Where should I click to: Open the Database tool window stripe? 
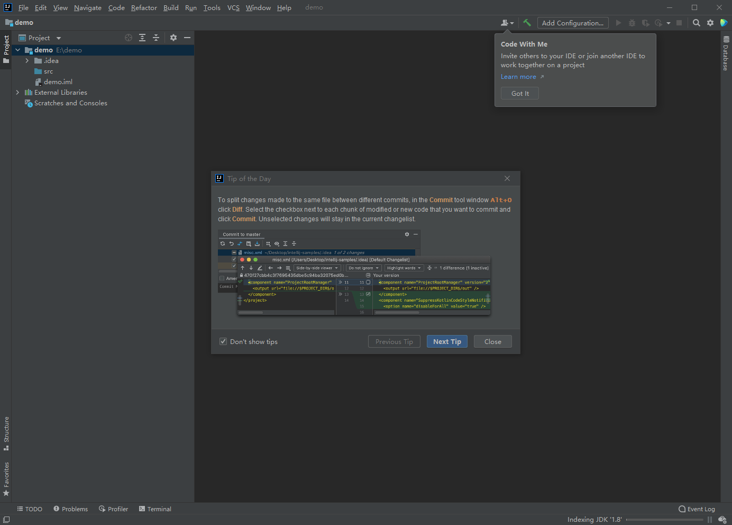click(726, 53)
